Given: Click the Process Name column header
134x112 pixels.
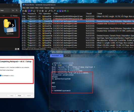Looking at the screenshot, I should point(32,13).
